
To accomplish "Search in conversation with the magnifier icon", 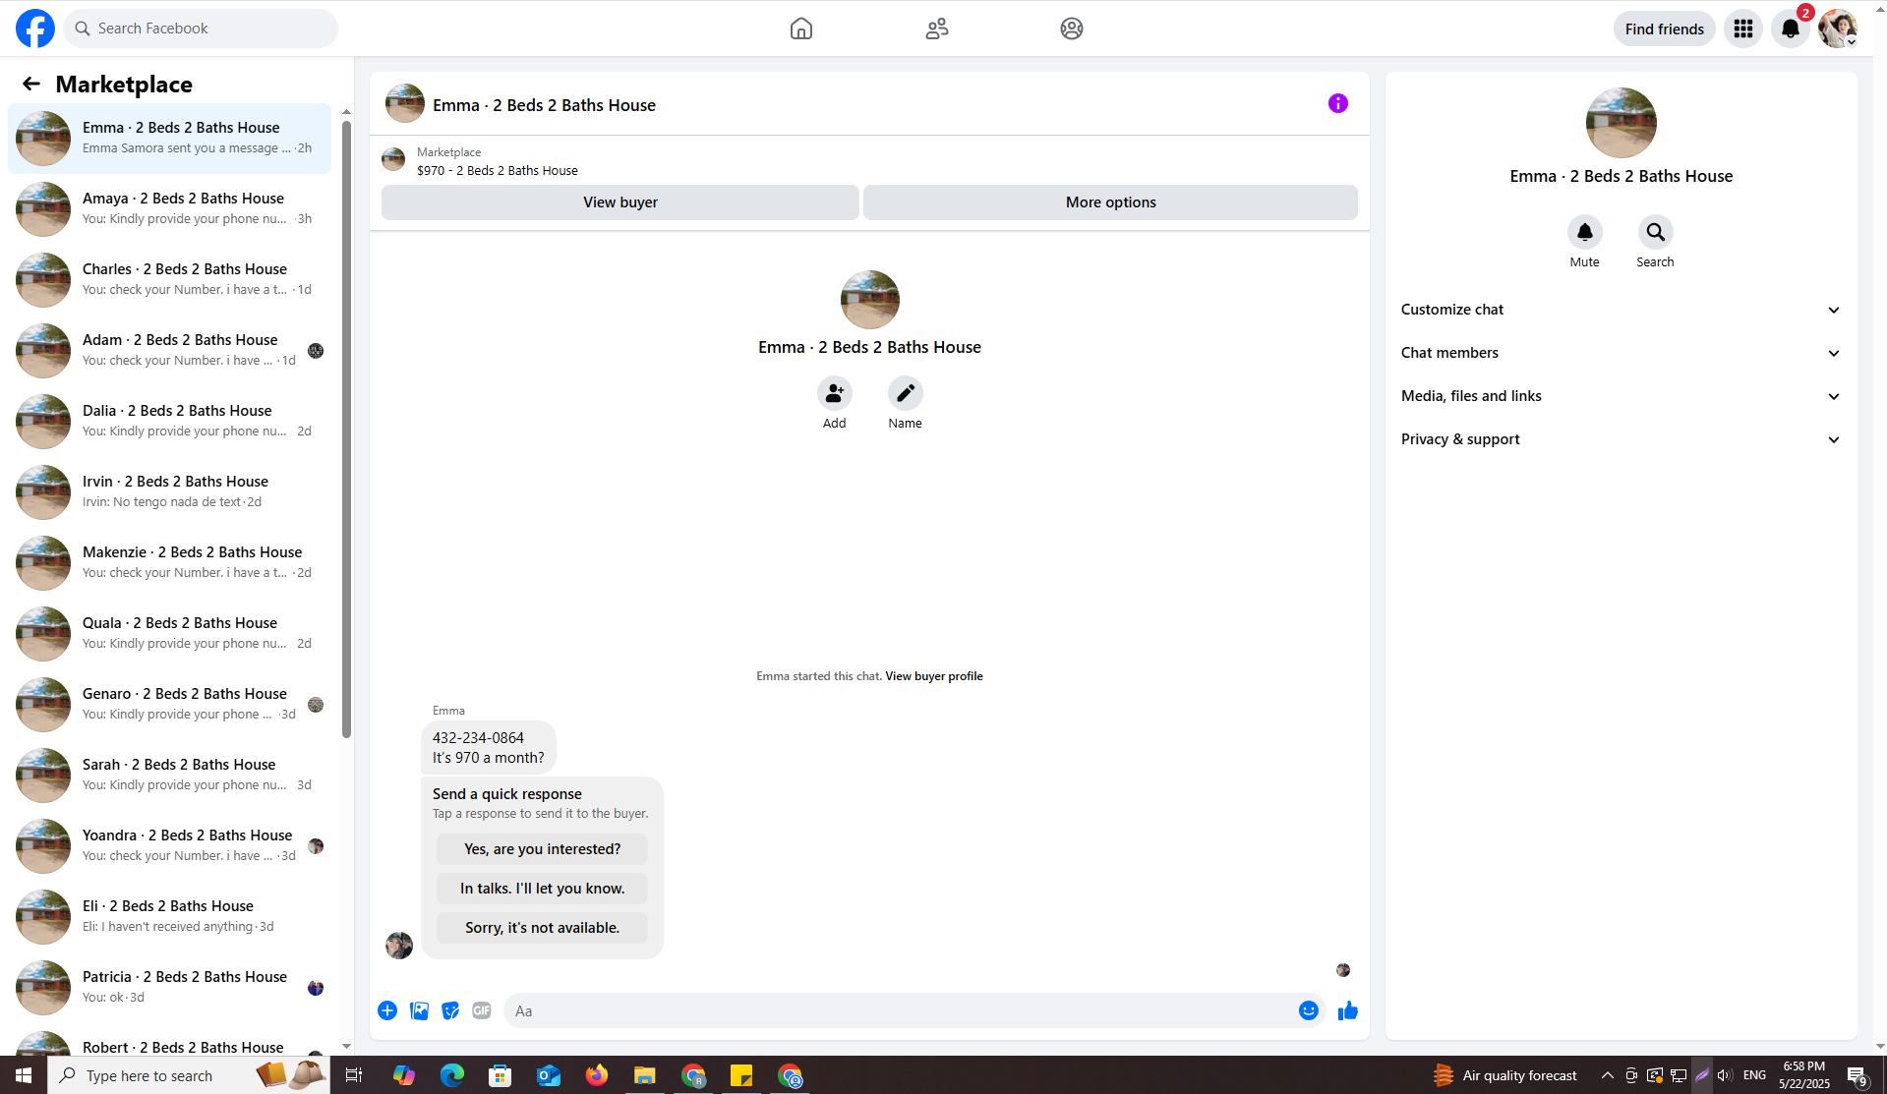I will coord(1656,232).
